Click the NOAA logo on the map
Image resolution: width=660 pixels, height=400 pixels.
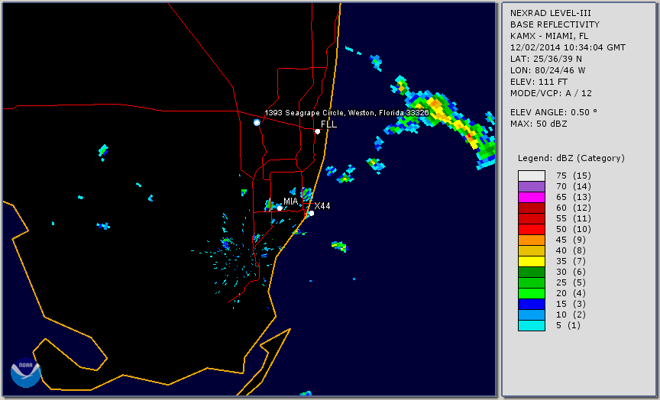26,373
